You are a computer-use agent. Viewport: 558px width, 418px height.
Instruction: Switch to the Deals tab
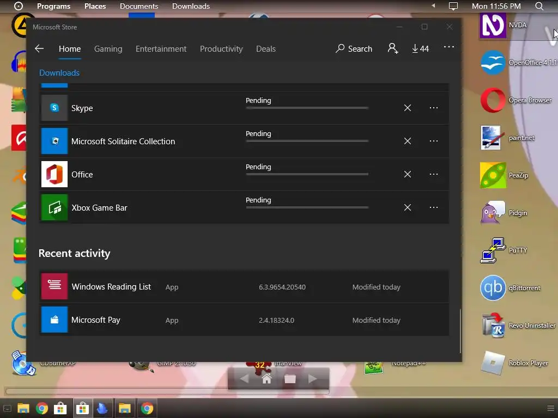[x=266, y=48]
